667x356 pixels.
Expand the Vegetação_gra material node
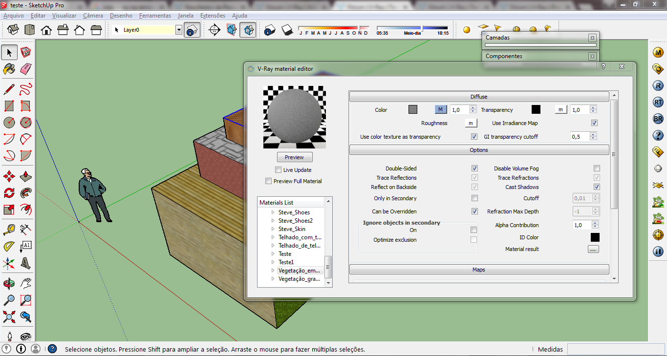pyautogui.click(x=273, y=279)
